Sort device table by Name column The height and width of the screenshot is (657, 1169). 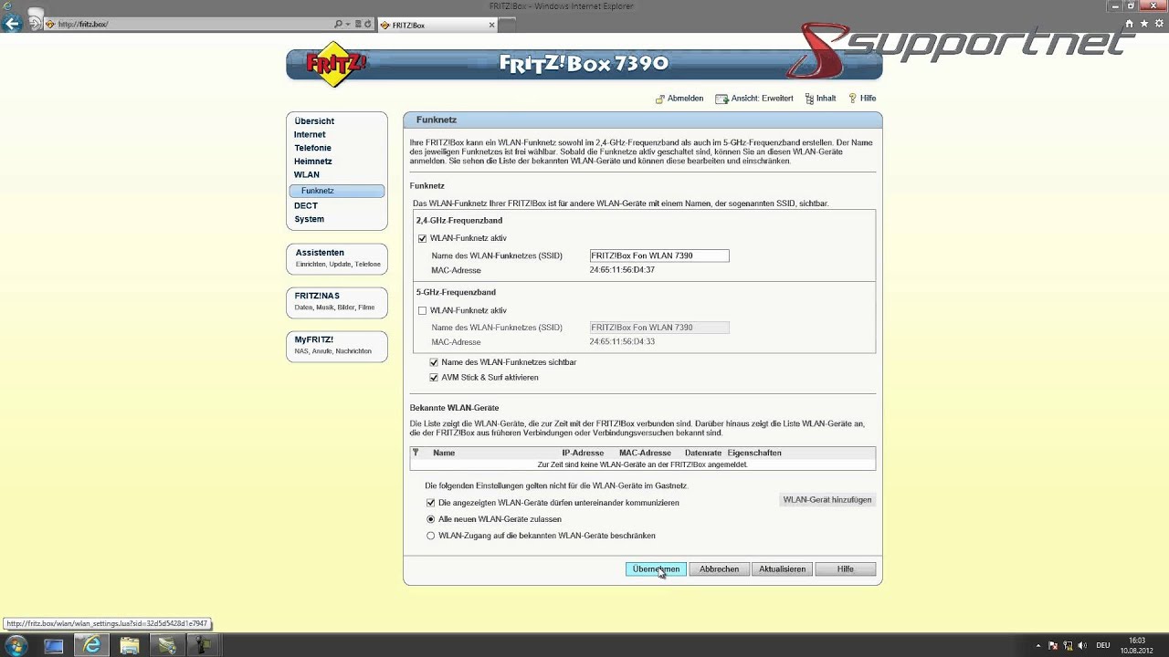pyautogui.click(x=444, y=453)
